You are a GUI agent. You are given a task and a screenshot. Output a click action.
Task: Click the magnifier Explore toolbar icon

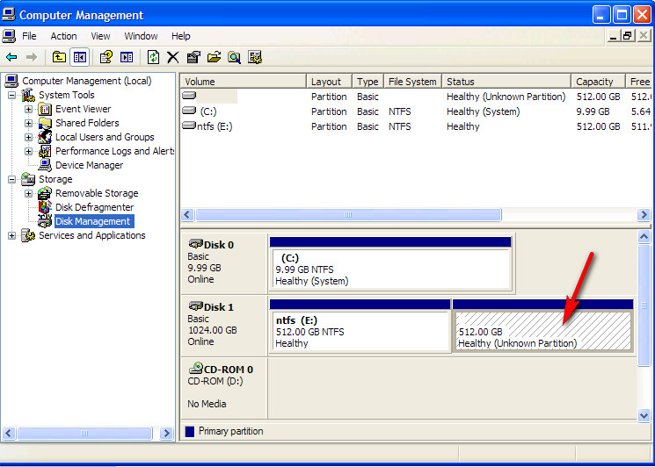[235, 57]
